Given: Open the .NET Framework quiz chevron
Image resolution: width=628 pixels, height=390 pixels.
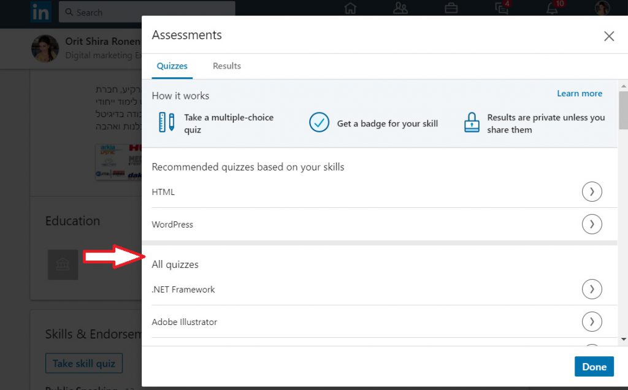Looking at the screenshot, I should pyautogui.click(x=592, y=289).
